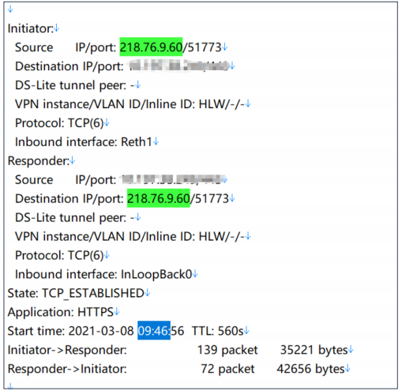Click Protocol: TCP(6) under Initiator
This screenshot has width=402, height=391.
tap(59, 123)
